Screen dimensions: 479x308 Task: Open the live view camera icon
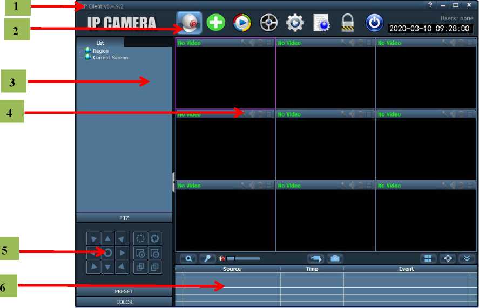(189, 23)
